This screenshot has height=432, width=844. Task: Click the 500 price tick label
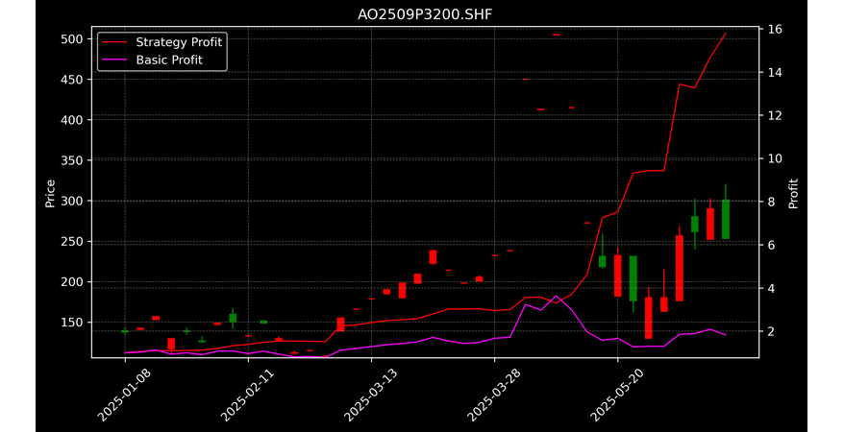(x=71, y=39)
